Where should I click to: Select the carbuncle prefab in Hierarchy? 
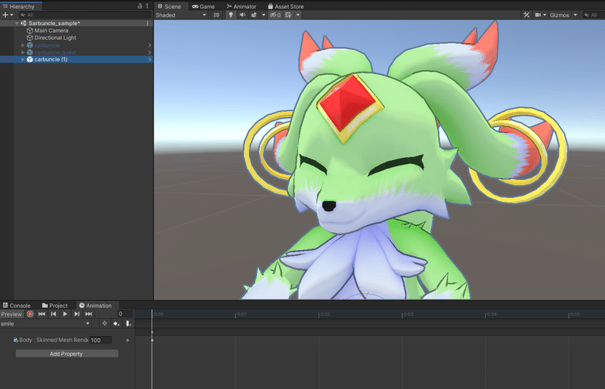click(44, 45)
